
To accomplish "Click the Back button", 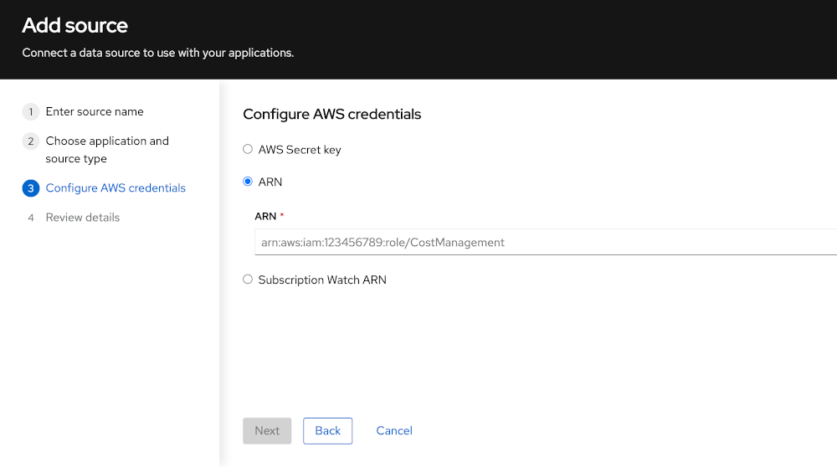I will [327, 431].
